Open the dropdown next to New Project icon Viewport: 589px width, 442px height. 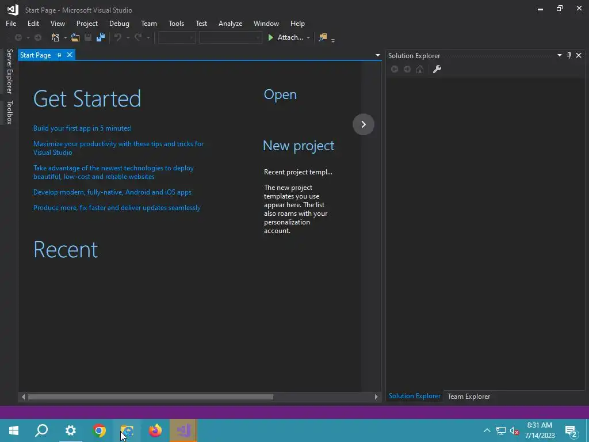[66, 37]
